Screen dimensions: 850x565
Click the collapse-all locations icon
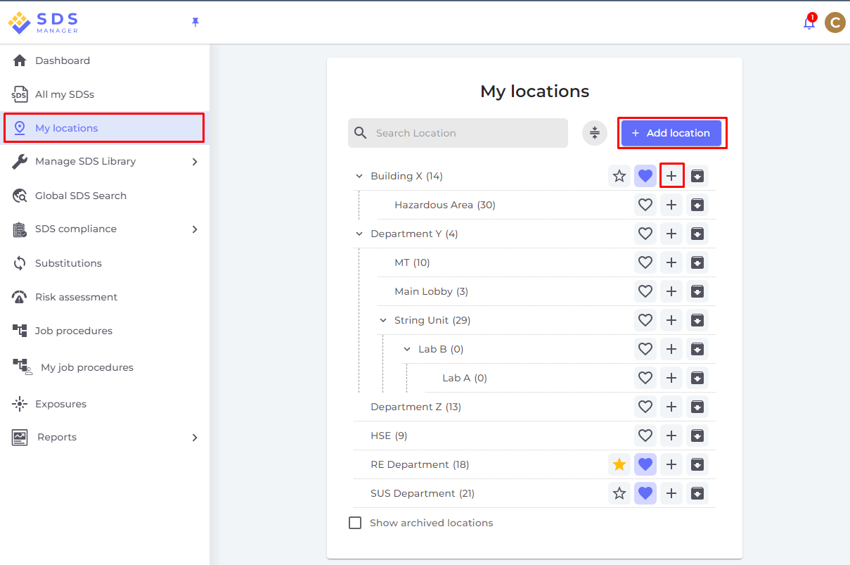point(595,133)
